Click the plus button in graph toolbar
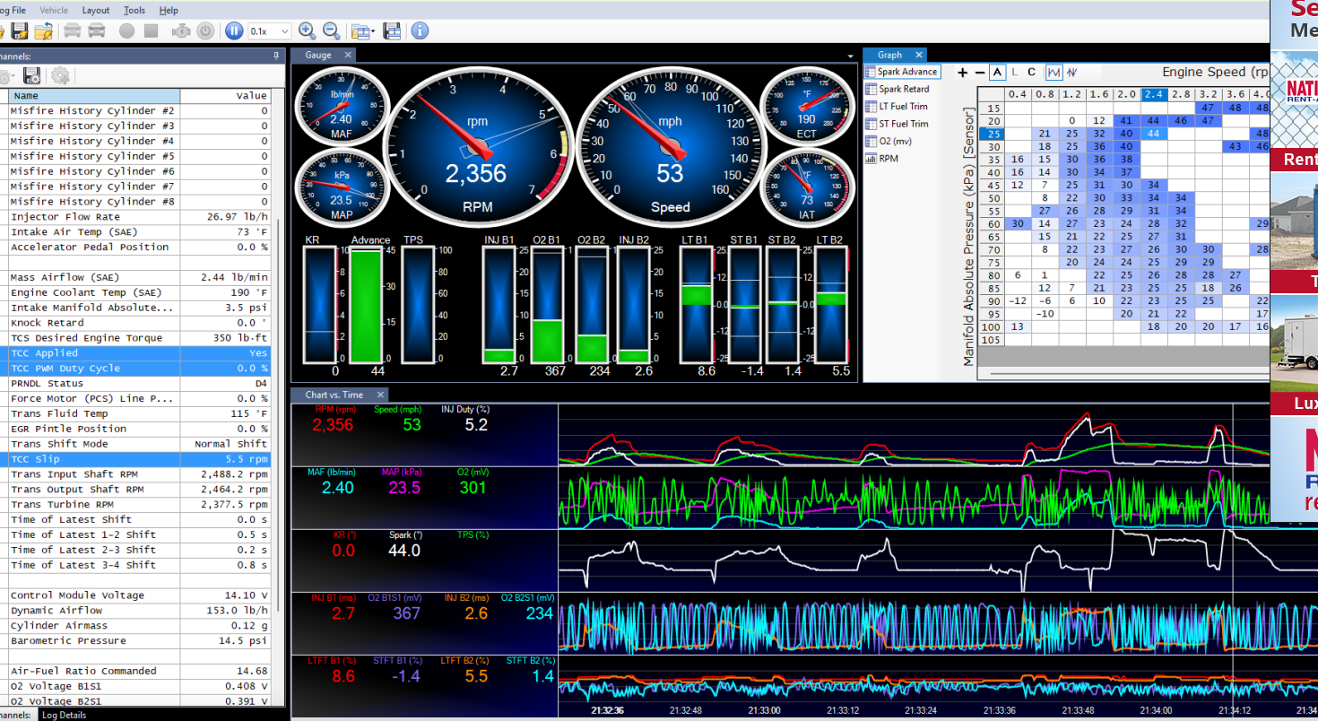 click(963, 73)
